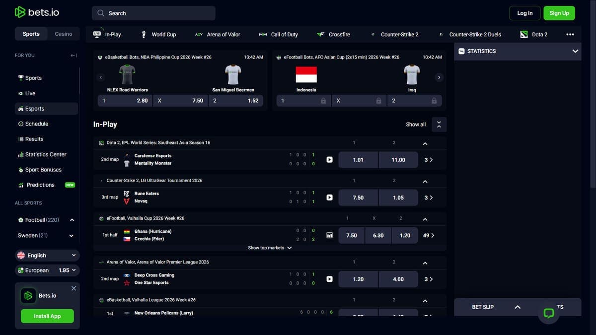Open the Dota 2 tab
Image resolution: width=596 pixels, height=335 pixels.
pos(534,34)
